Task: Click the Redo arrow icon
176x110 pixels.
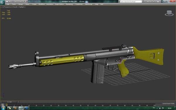Action: click(20, 1)
